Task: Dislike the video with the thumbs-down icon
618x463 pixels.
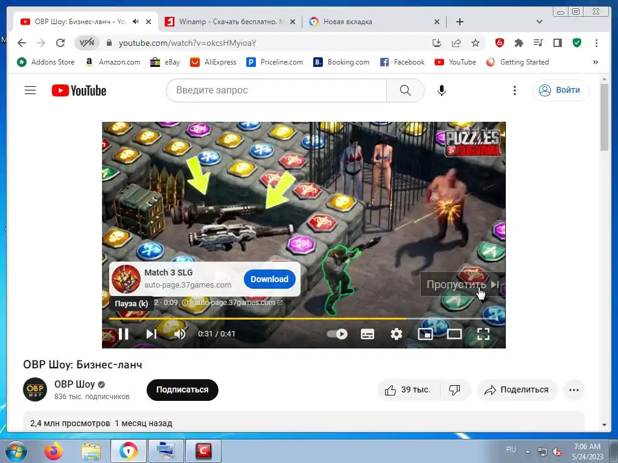Action: click(x=454, y=390)
